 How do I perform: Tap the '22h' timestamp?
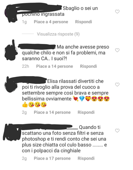(25, 66)
